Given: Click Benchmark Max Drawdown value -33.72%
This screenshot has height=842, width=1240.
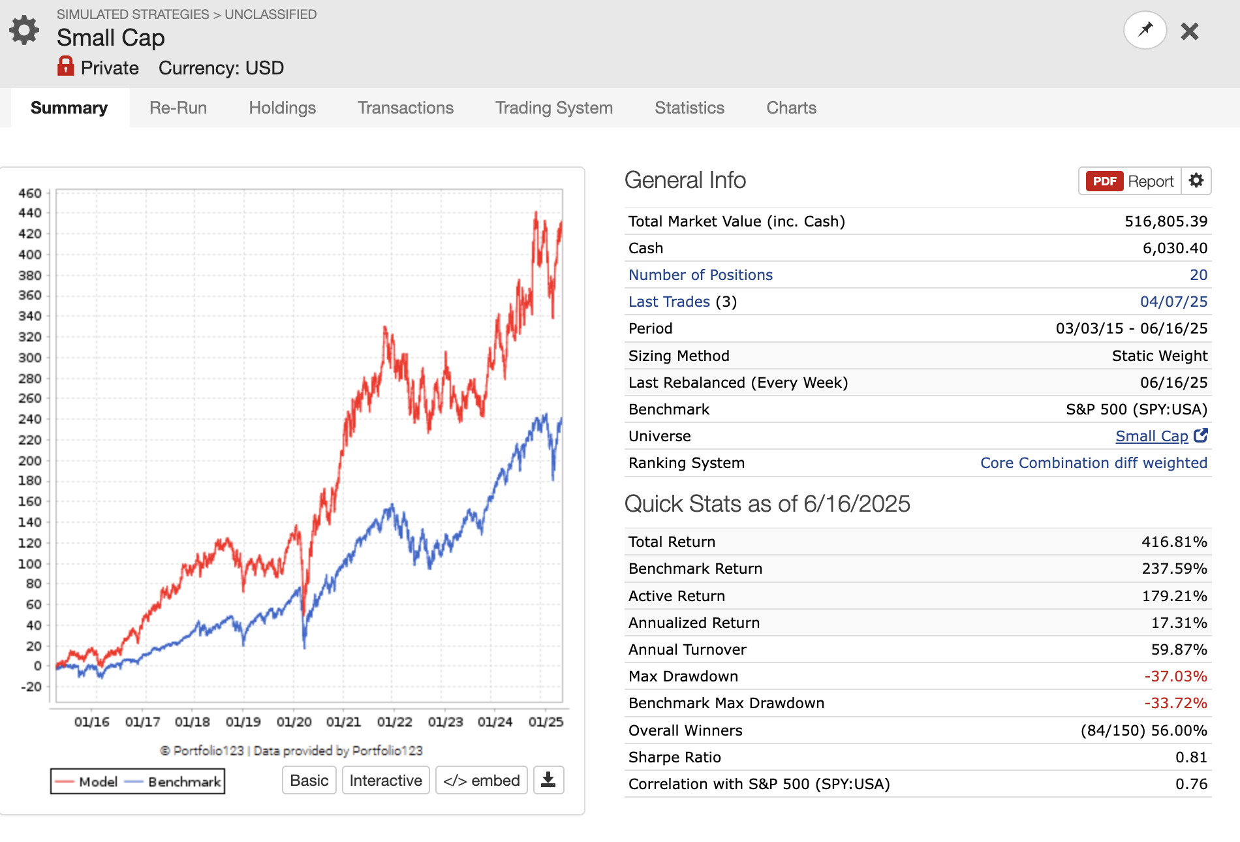Looking at the screenshot, I should (1175, 703).
